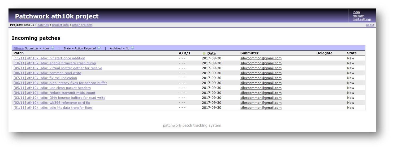Open patch 03/11 DMA bounce buffers
This screenshot has width=393, height=149.
59,98
